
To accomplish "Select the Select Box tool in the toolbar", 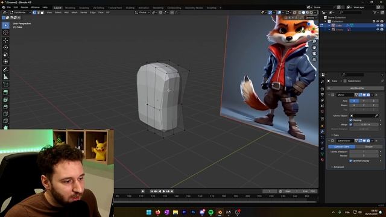I will click(x=5, y=25).
